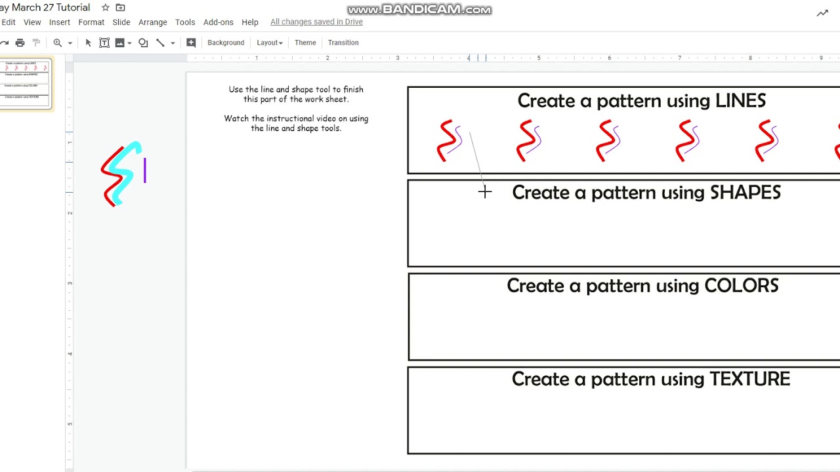Viewport: 840px width, 472px height.
Task: Click the redo arrow icon
Action: (x=4, y=43)
